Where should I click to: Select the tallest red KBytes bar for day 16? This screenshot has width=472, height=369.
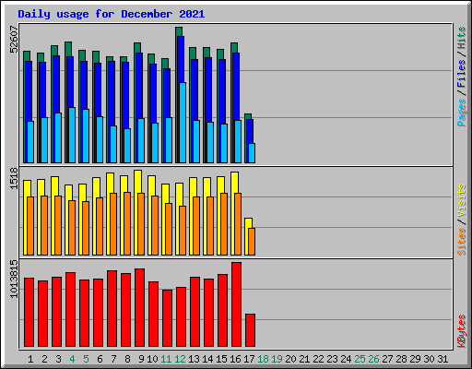click(236, 304)
